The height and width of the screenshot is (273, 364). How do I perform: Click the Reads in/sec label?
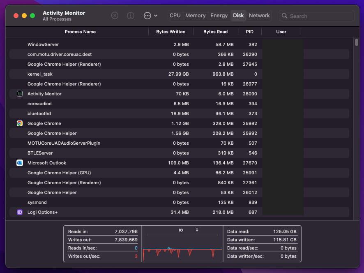(x=83, y=248)
